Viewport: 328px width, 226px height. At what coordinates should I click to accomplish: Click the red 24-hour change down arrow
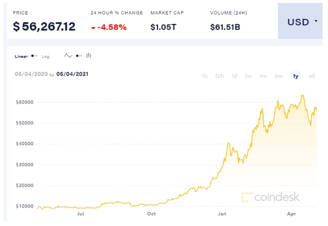coord(93,27)
